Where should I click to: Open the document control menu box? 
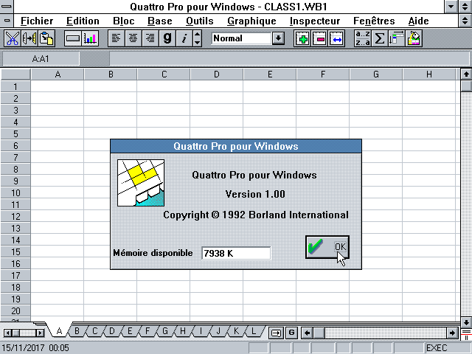click(7, 21)
